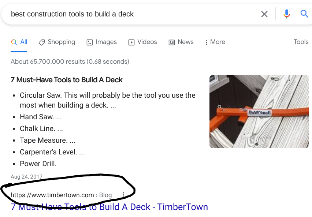Open the BoWrench deck image thumbnail

pyautogui.click(x=259, y=112)
